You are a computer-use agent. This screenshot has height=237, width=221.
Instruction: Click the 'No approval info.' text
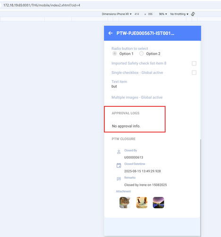coord(126,126)
